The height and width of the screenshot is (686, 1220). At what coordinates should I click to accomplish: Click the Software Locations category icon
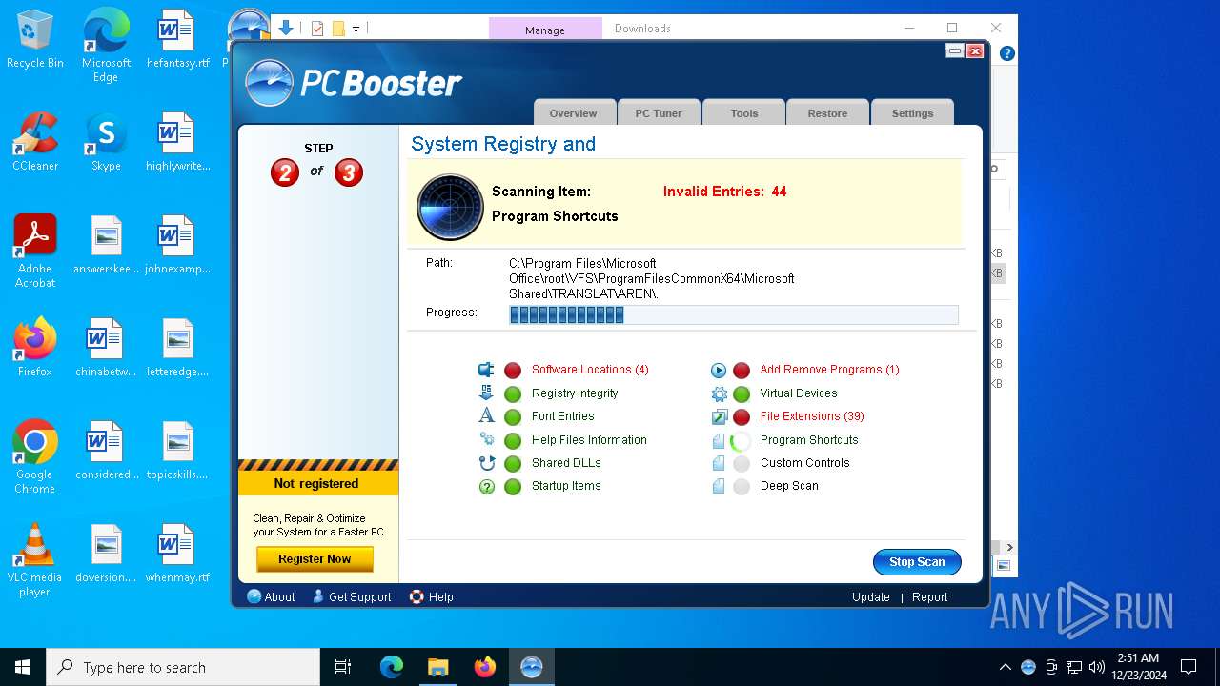486,370
